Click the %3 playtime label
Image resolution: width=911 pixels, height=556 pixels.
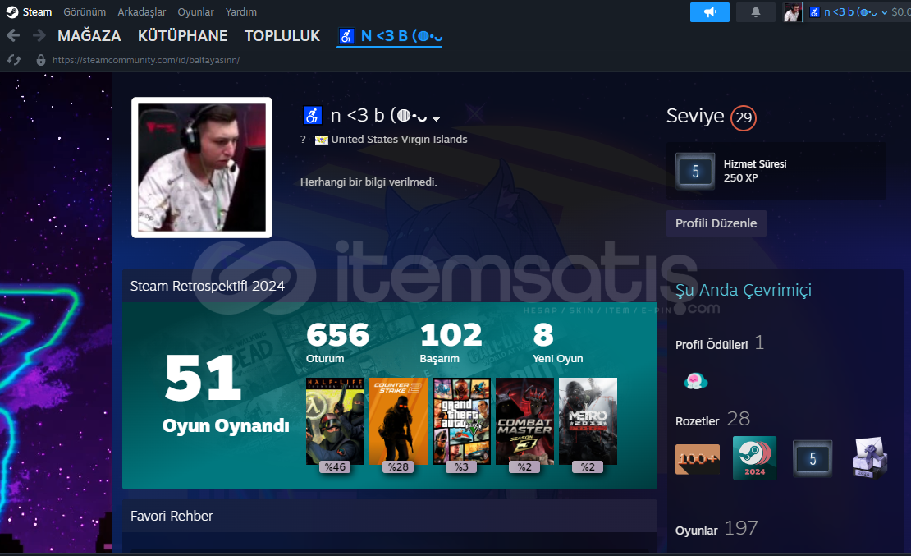tap(461, 467)
